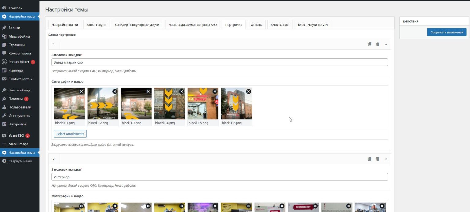The width and height of the screenshot is (470, 212).
Task: Click the Yoast SEO icon
Action: pos(4,136)
